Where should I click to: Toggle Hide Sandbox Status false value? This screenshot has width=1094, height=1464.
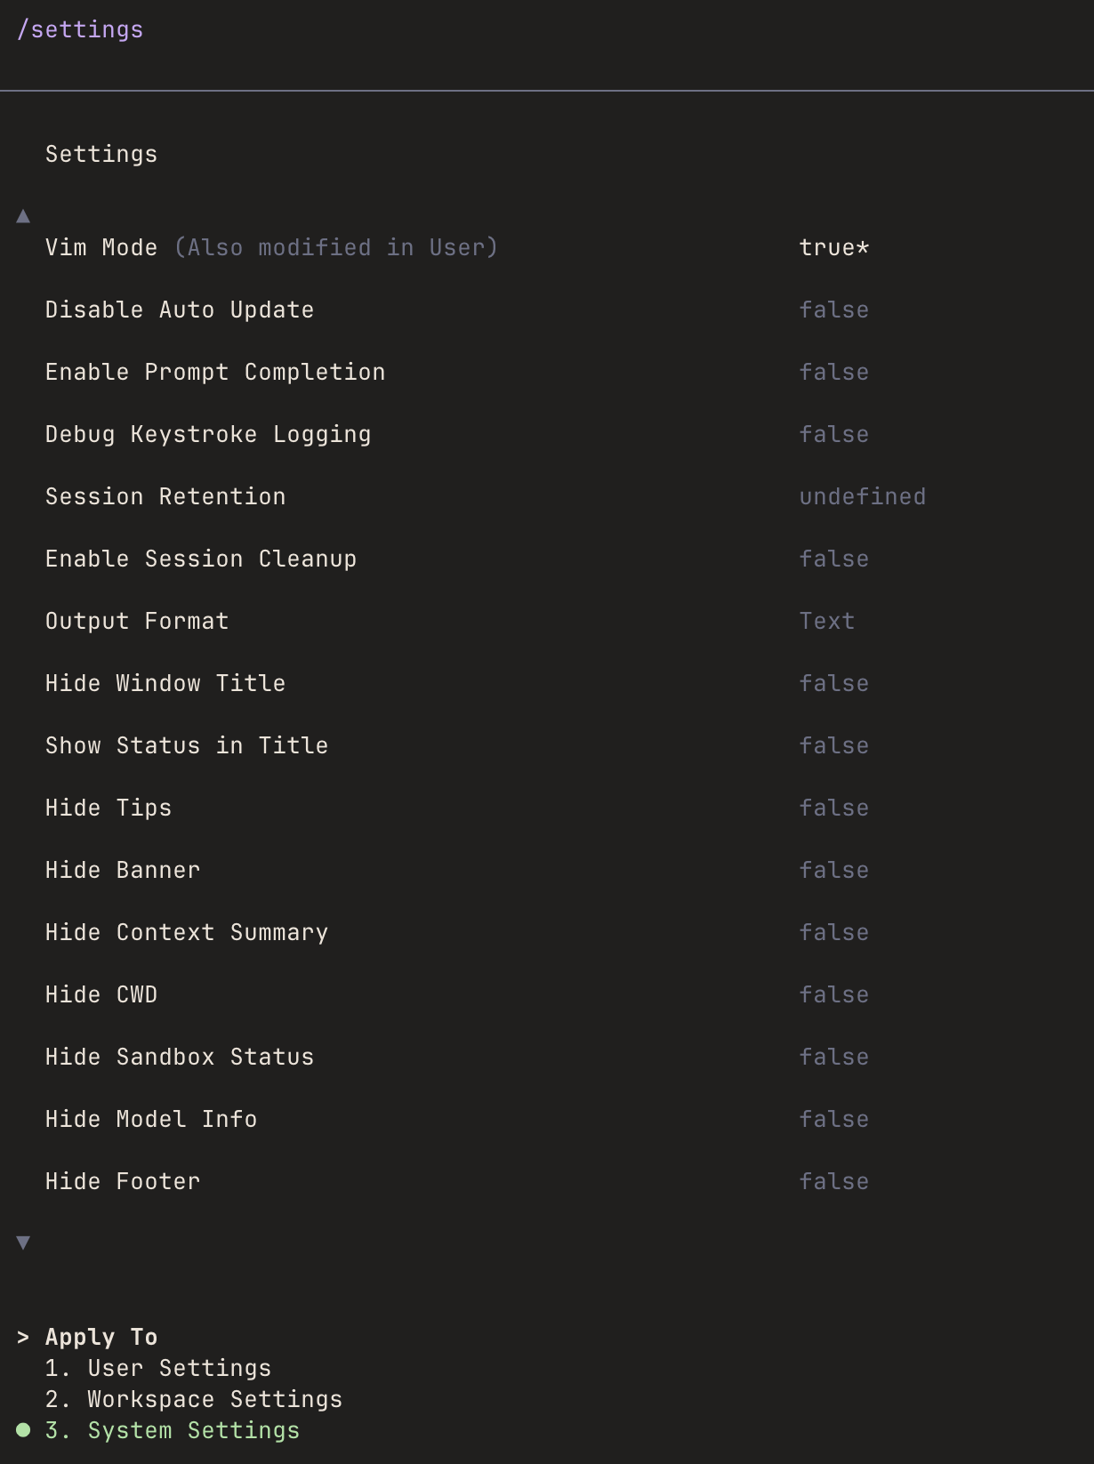[x=833, y=1057]
